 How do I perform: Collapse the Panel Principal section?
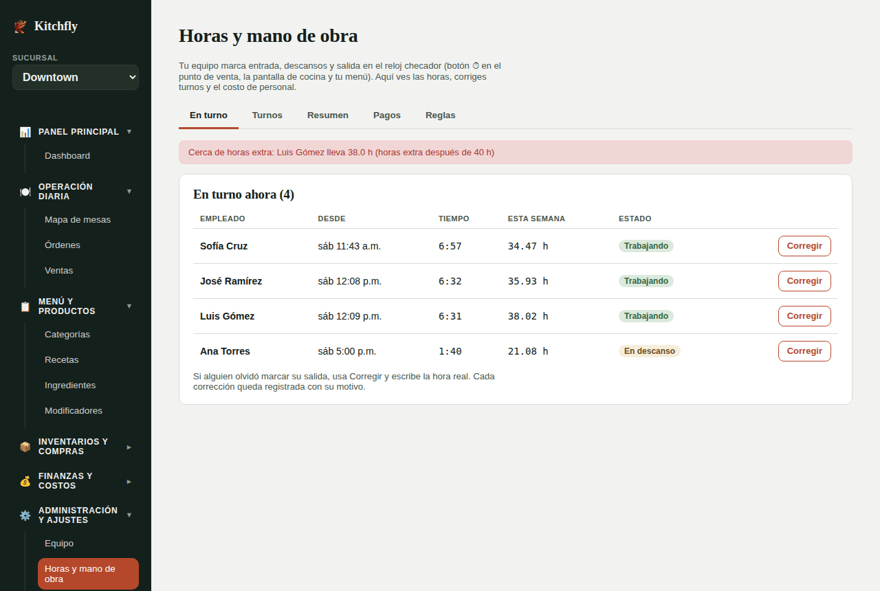pos(76,132)
